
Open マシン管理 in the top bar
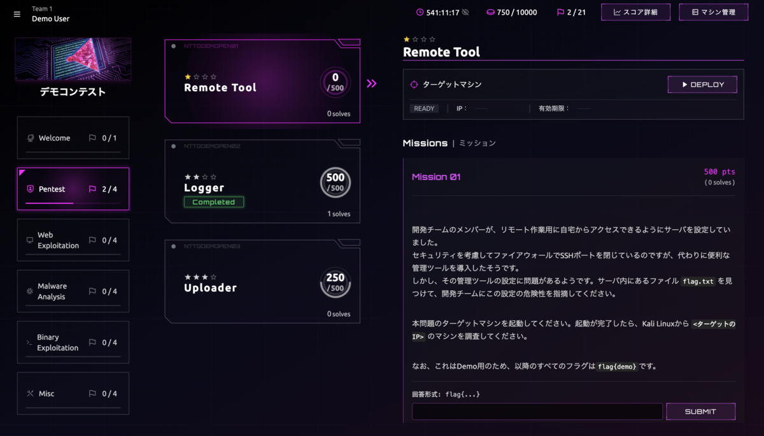[x=713, y=11]
